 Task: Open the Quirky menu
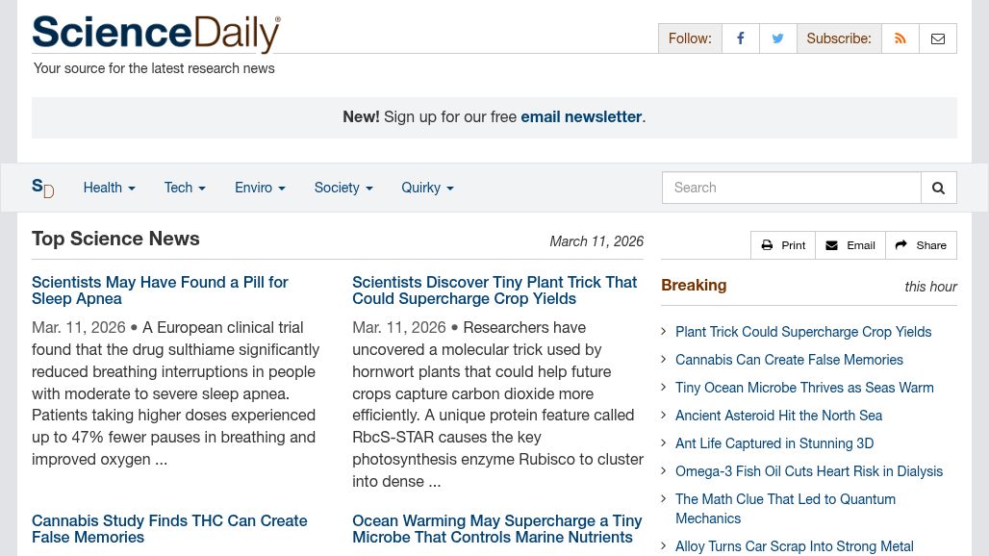427,188
